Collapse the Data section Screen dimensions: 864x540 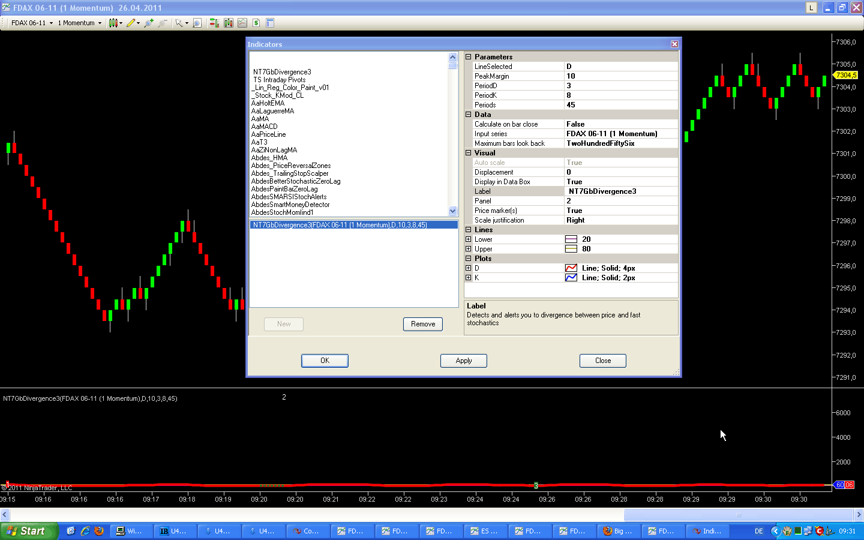pos(469,115)
